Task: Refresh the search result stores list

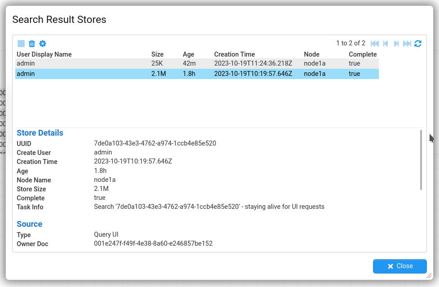Action: 418,44
